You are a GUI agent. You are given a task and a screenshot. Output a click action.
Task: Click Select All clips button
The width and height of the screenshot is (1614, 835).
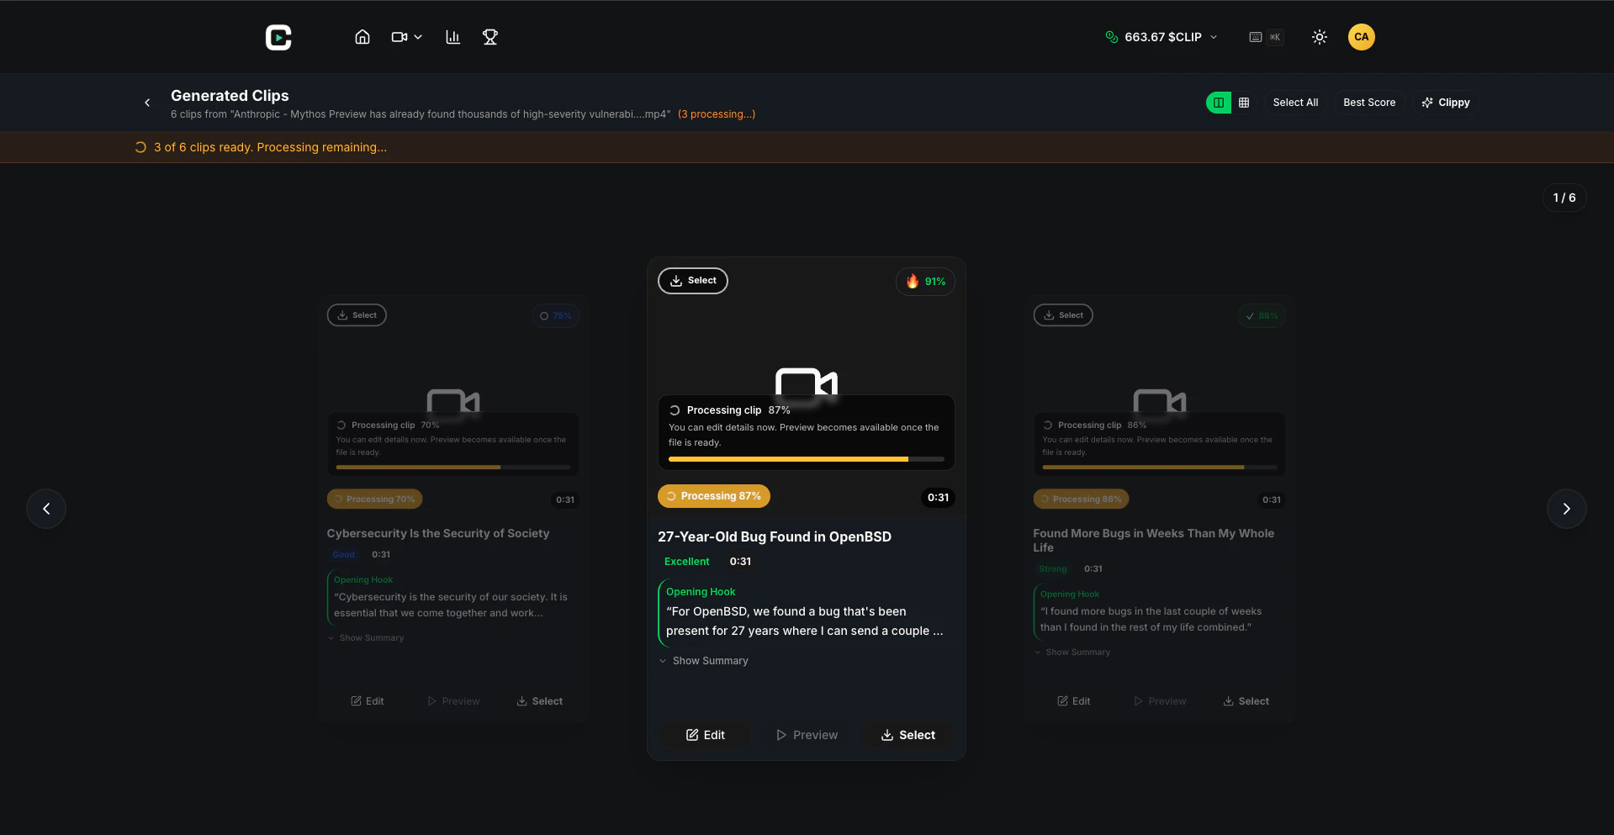[1295, 102]
